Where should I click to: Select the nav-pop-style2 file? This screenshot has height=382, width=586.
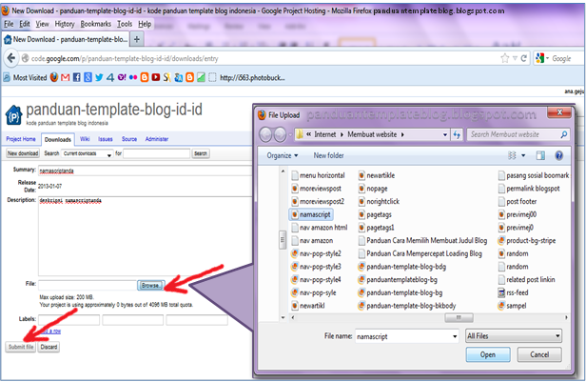316,253
